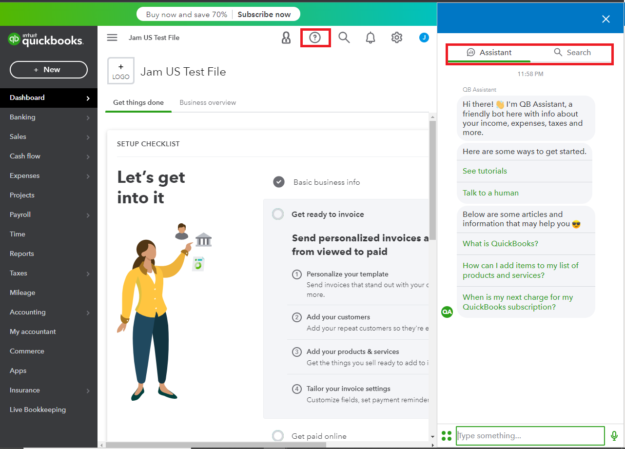This screenshot has height=449, width=625.
Task: Check the Get ready to invoice circle
Action: 278,214
